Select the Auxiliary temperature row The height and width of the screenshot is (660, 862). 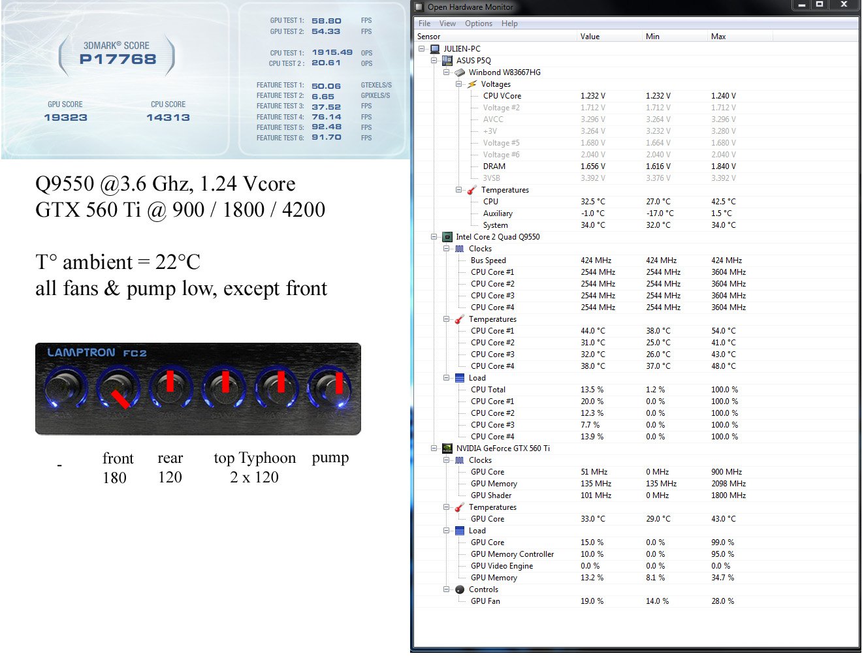(637, 213)
